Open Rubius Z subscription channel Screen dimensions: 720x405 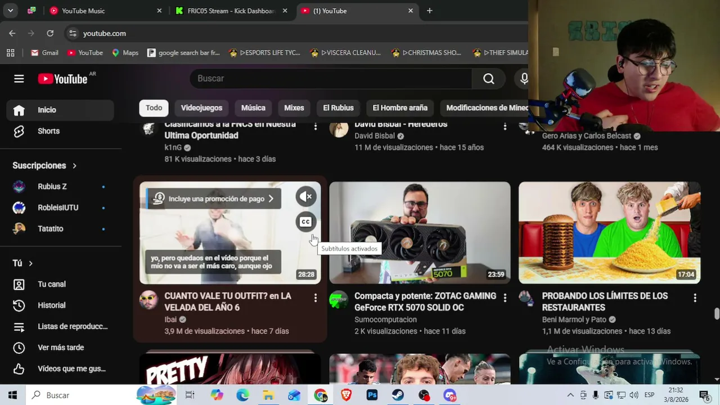pyautogui.click(x=60, y=186)
